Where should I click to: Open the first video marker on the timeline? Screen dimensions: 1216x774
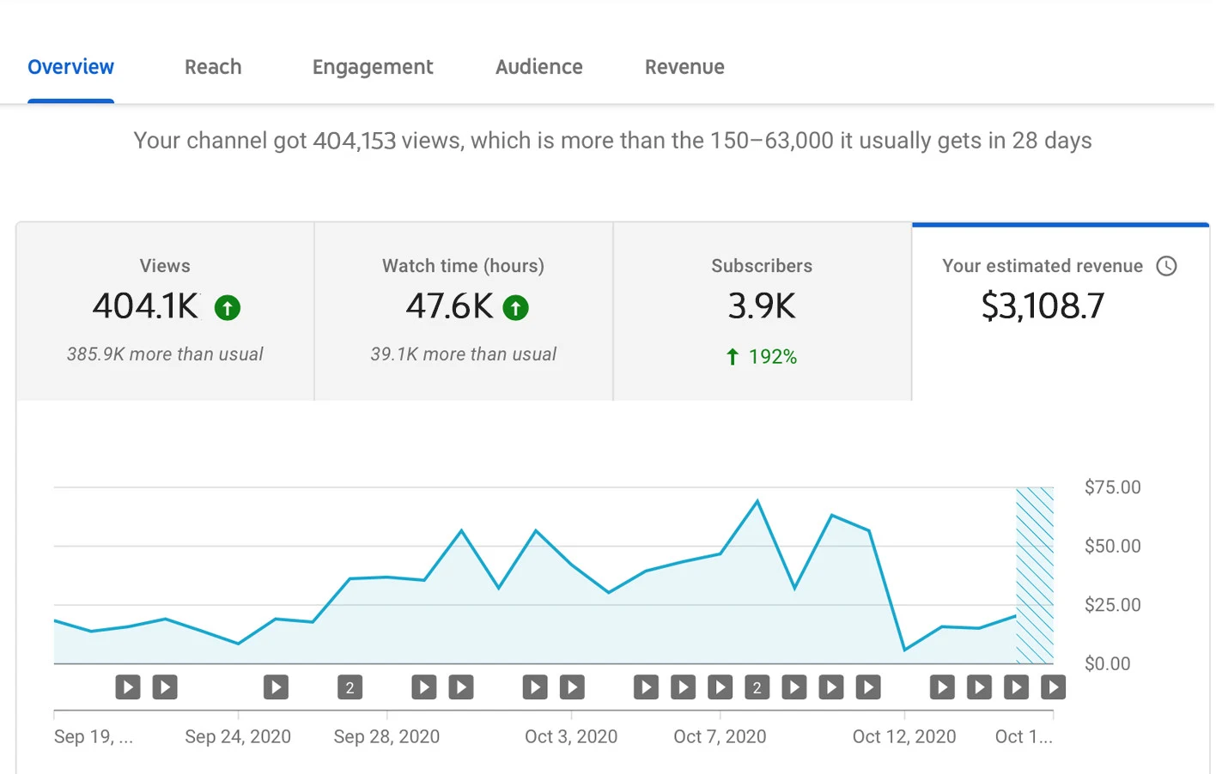coord(128,687)
